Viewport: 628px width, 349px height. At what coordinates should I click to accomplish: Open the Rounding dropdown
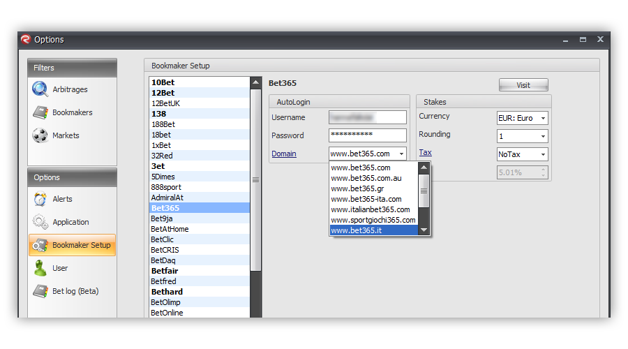click(522, 136)
